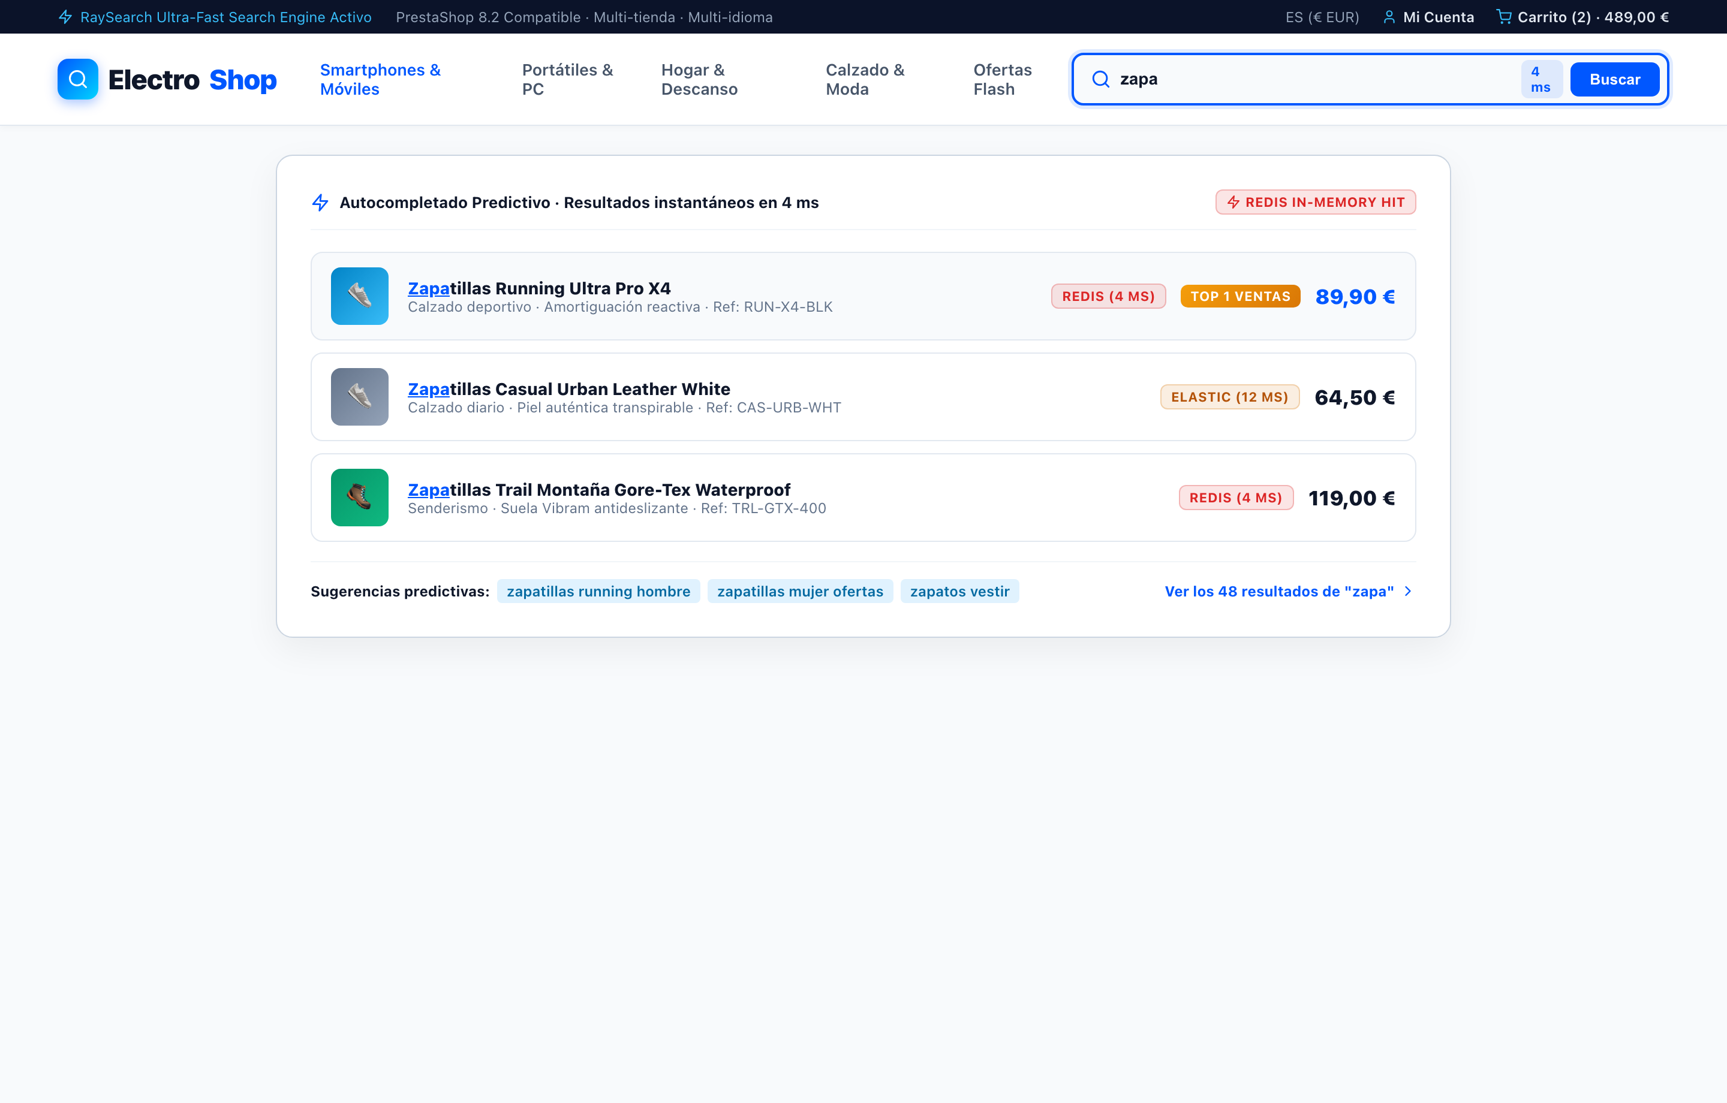Image resolution: width=1727 pixels, height=1103 pixels.
Task: Open Mi Cuenta
Action: pos(1428,17)
